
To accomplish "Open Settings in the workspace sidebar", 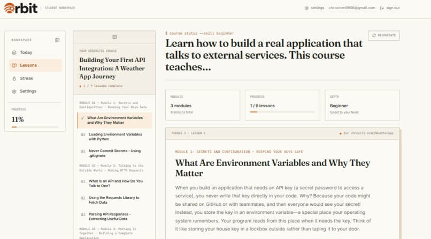I will tap(35, 91).
